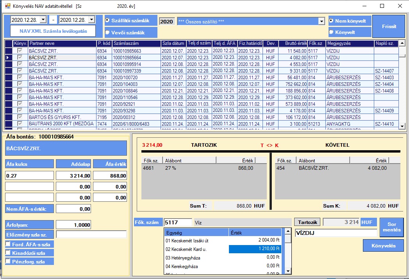Image resolution: width=409 pixels, height=279 pixels.
Task: Click the Frissít button
Action: tap(389, 26)
